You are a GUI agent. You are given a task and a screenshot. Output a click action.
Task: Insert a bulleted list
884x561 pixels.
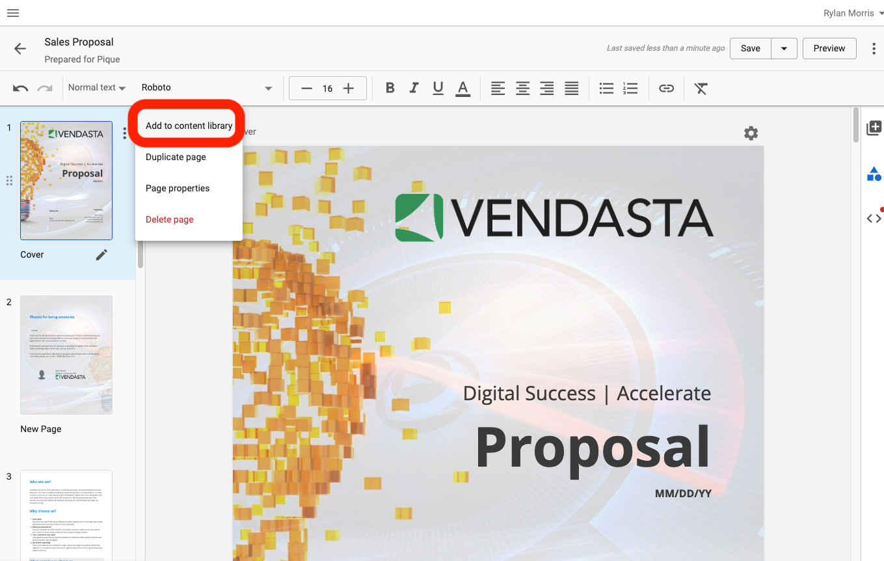(x=606, y=89)
